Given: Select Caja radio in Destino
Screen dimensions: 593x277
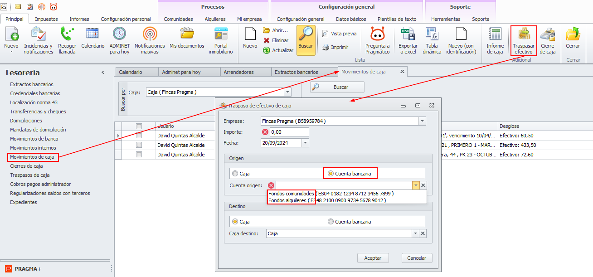Looking at the screenshot, I should click(x=235, y=222).
